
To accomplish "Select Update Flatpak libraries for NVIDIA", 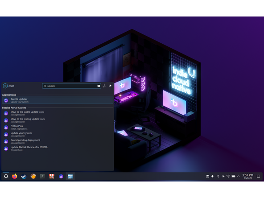I will tap(58, 148).
